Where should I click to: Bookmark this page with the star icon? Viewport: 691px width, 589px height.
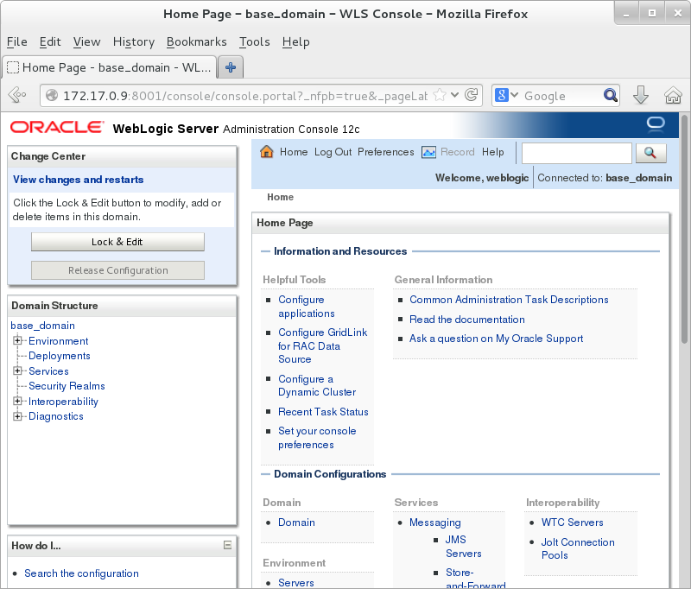click(x=440, y=96)
